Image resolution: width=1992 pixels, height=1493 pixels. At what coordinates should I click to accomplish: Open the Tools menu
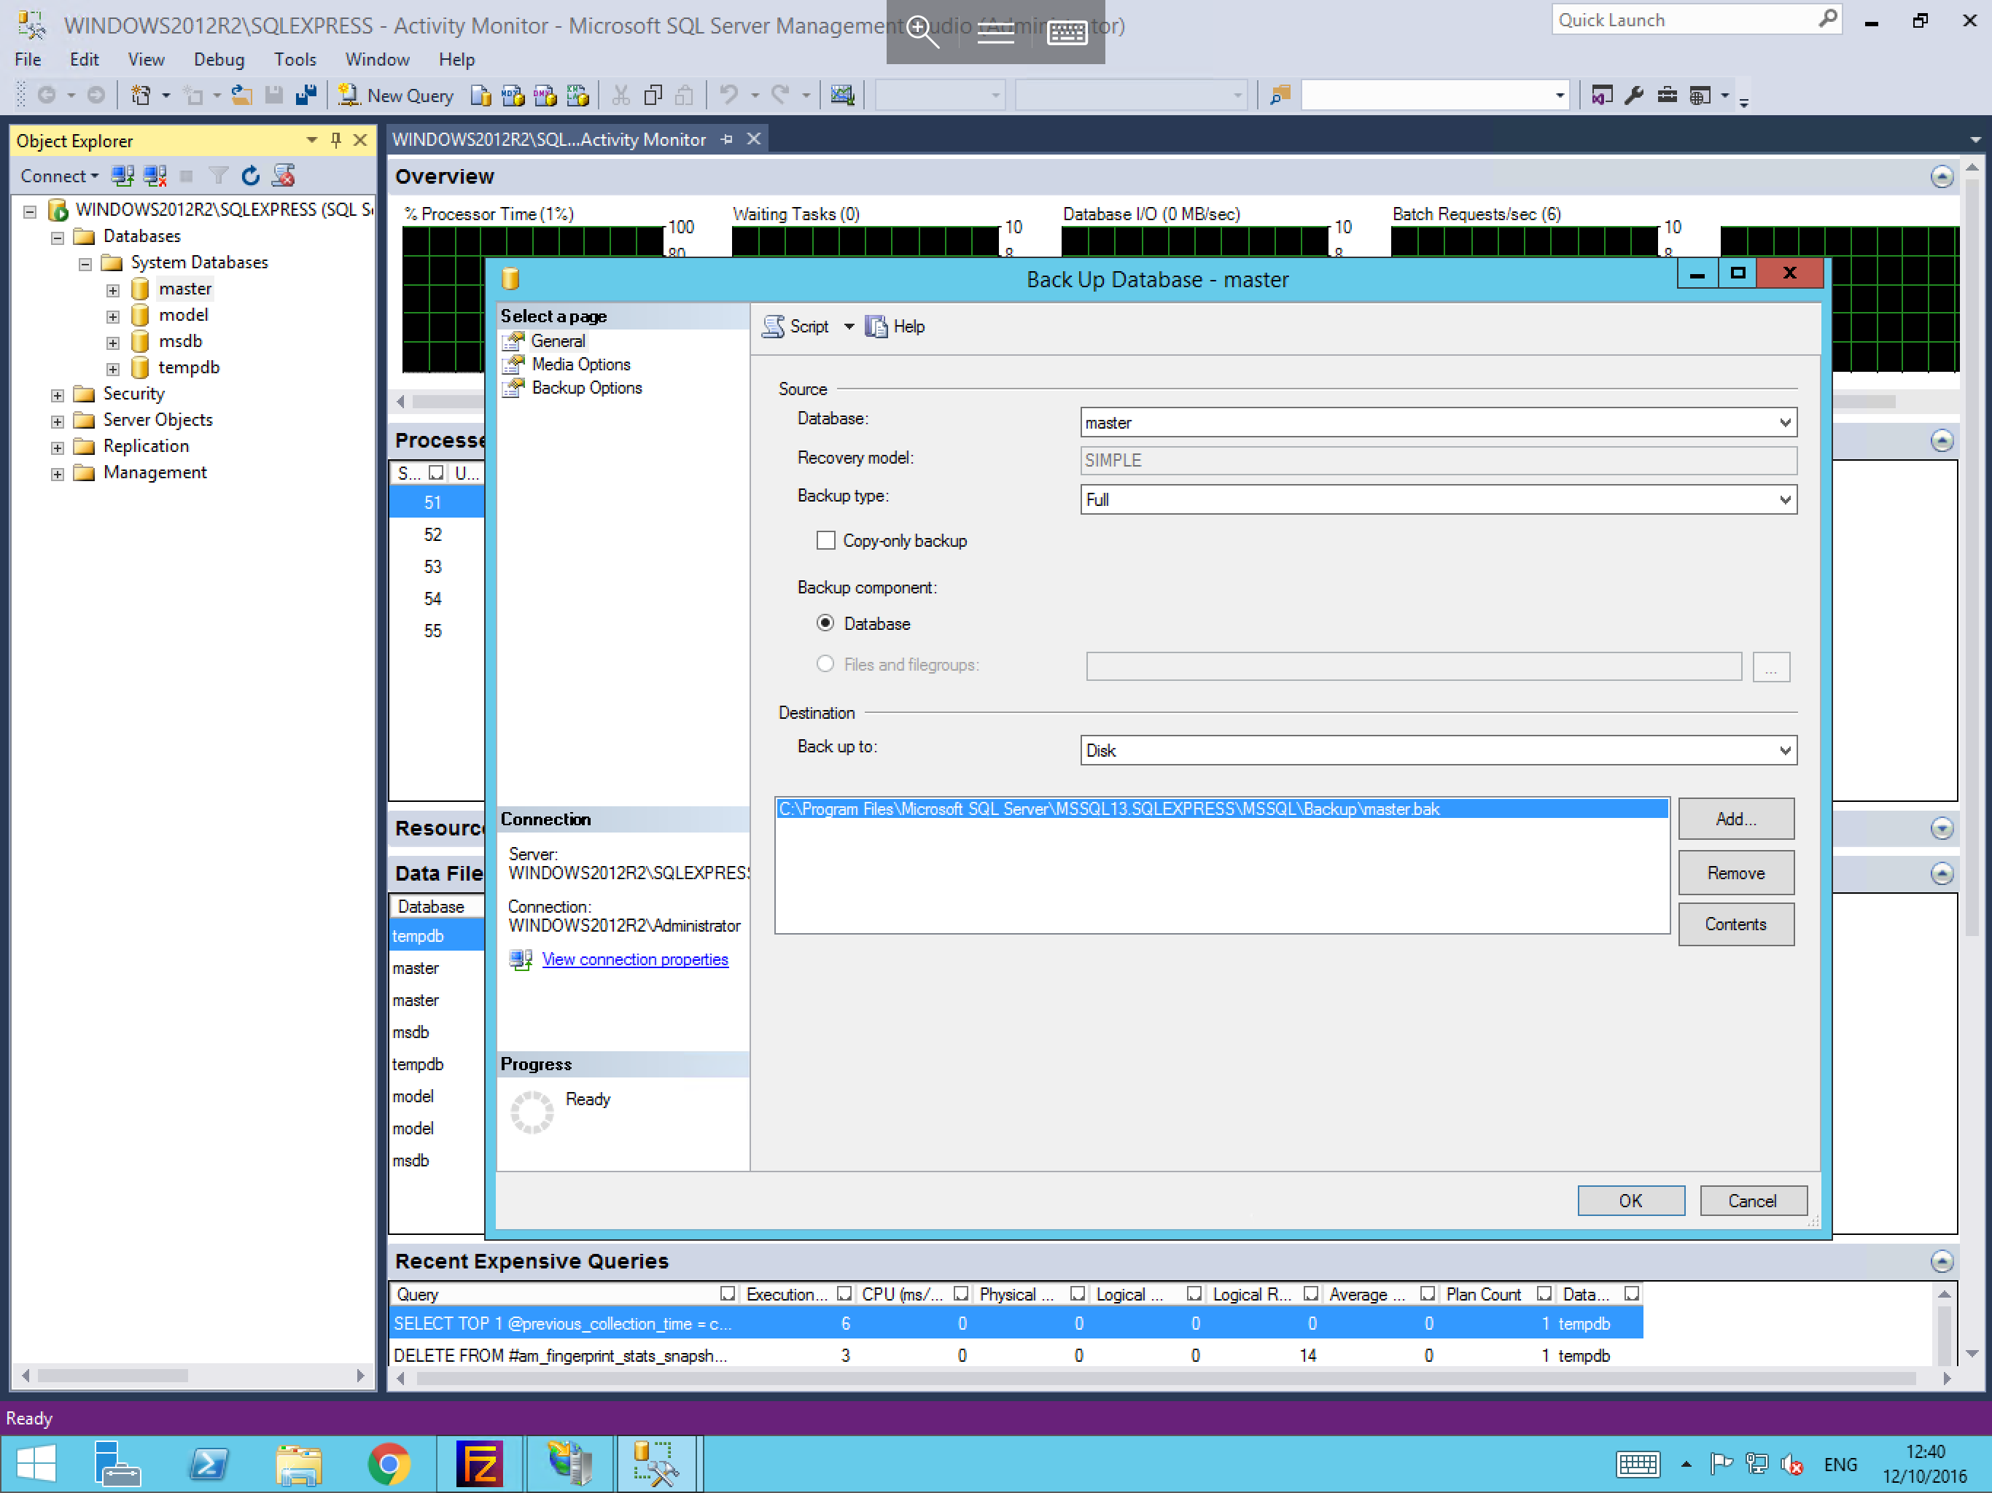(295, 60)
